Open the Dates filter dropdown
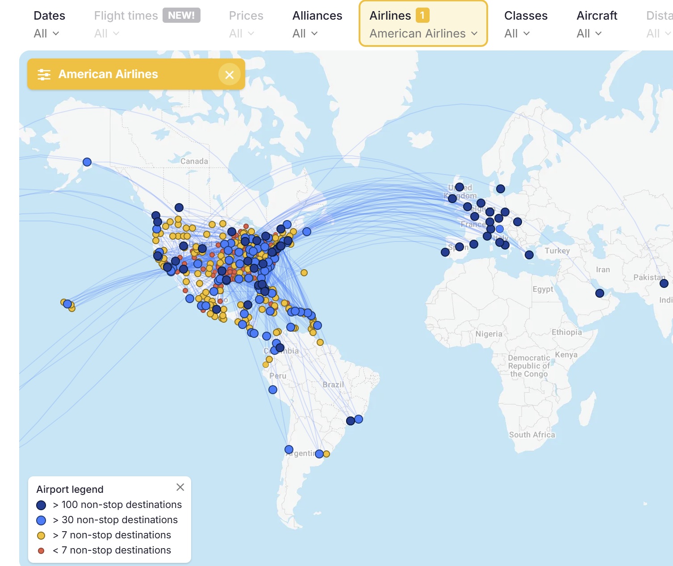The width and height of the screenshot is (673, 566). click(49, 24)
